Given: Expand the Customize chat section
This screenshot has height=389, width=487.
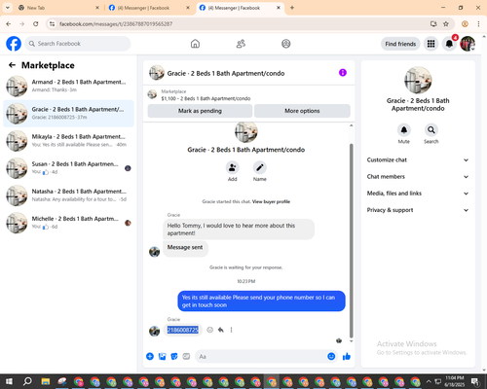Looking at the screenshot, I should (418, 159).
